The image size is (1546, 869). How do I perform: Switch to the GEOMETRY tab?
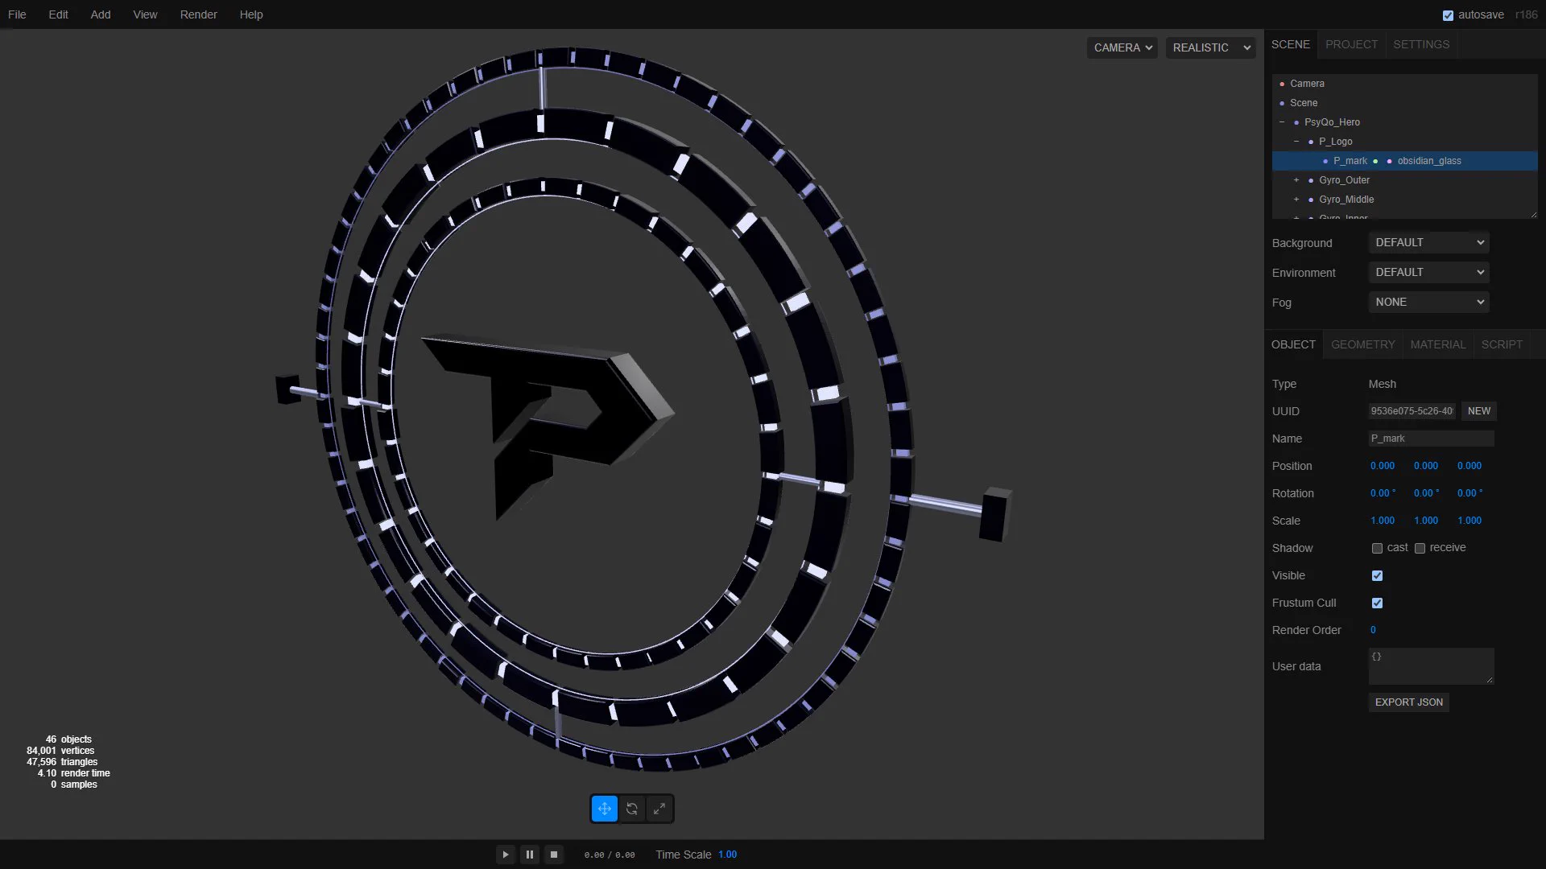1362,344
